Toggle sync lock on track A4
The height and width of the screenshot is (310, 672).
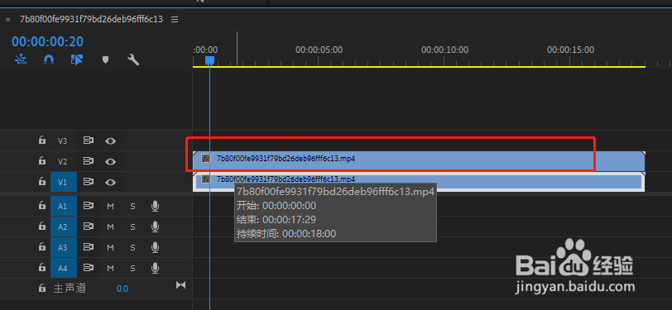click(x=89, y=268)
